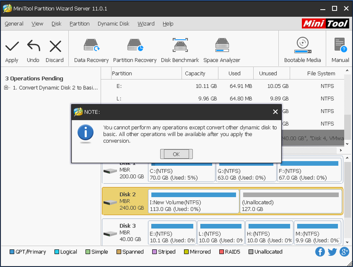Click the Disk 1 drive icon
Screen dimensions: 353x267
point(110,171)
